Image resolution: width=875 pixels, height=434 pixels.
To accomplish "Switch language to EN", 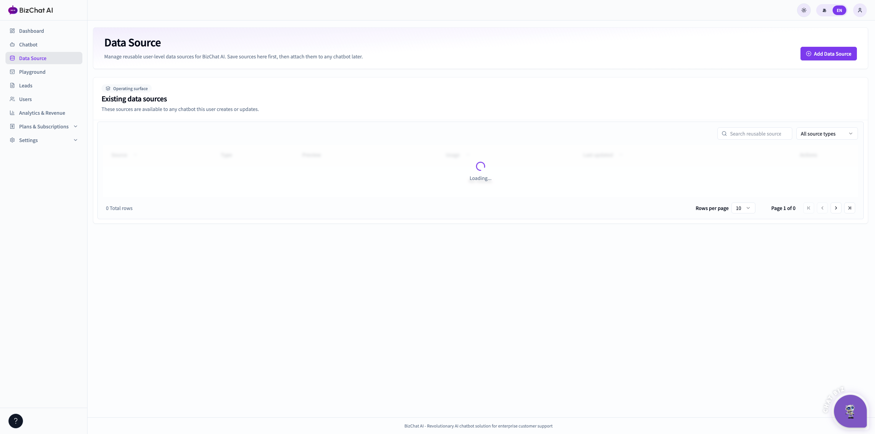I will [x=839, y=10].
